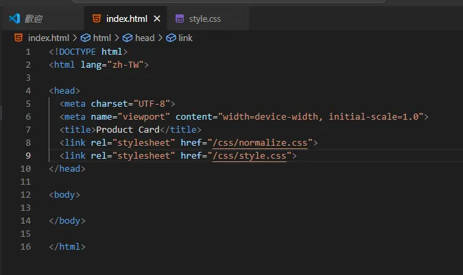463x275 pixels.
Task: Click the CSS file icon on the style.css tab
Action: click(180, 18)
